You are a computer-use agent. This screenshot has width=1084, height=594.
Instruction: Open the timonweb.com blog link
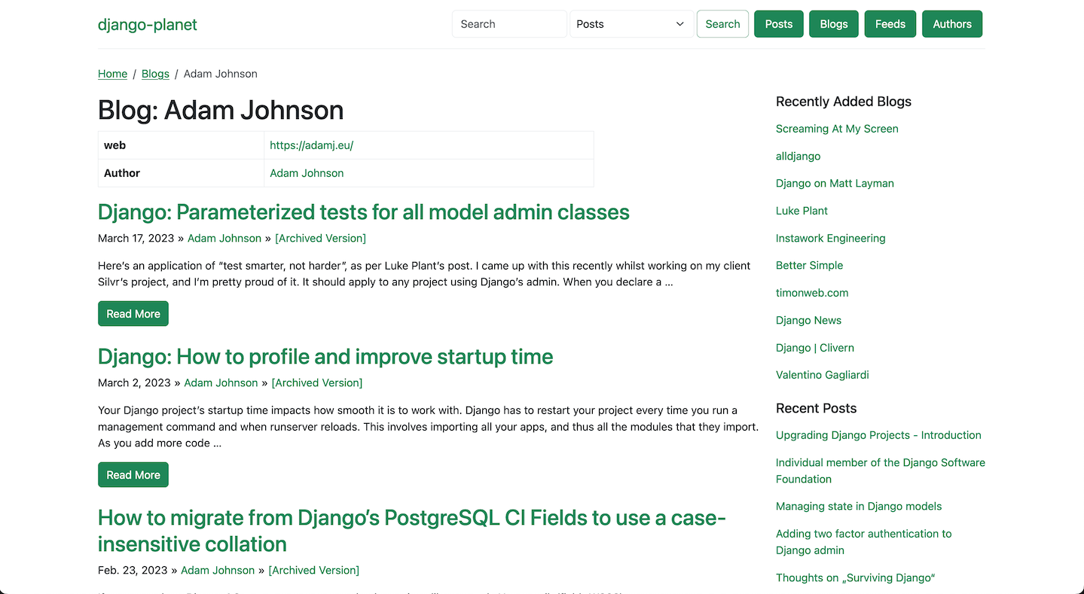point(812,293)
